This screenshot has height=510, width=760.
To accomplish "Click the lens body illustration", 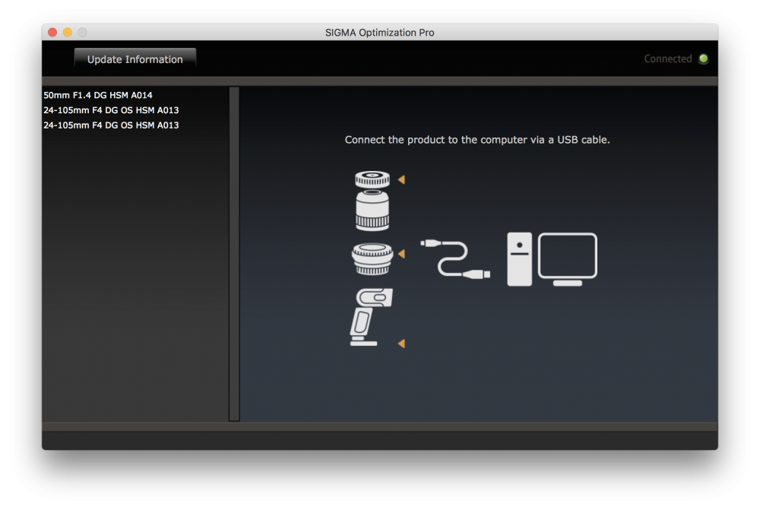I will coord(372,210).
